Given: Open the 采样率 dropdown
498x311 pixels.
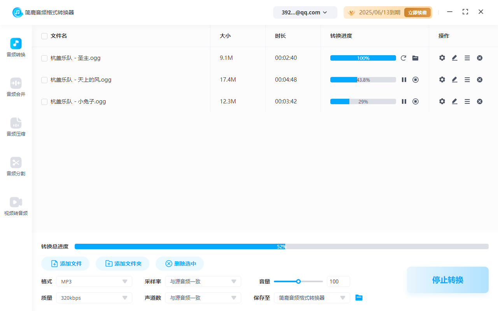Looking at the screenshot, I should coord(203,281).
